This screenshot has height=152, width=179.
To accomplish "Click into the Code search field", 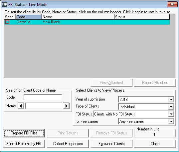I will (43, 97).
